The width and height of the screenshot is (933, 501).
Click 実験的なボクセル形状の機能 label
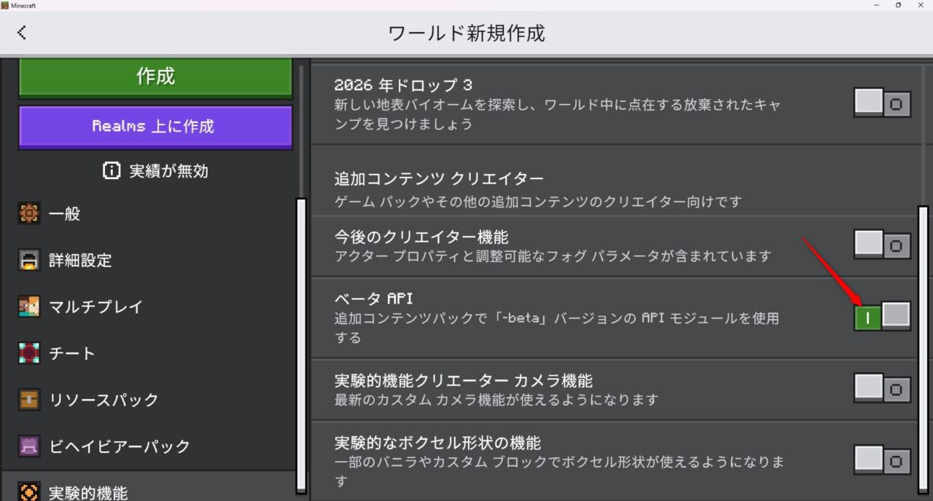click(437, 443)
